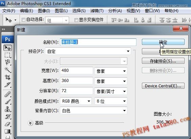Select the Crop tool
Image resolution: width=191 pixels, height=139 pixels.
[x=7, y=77]
